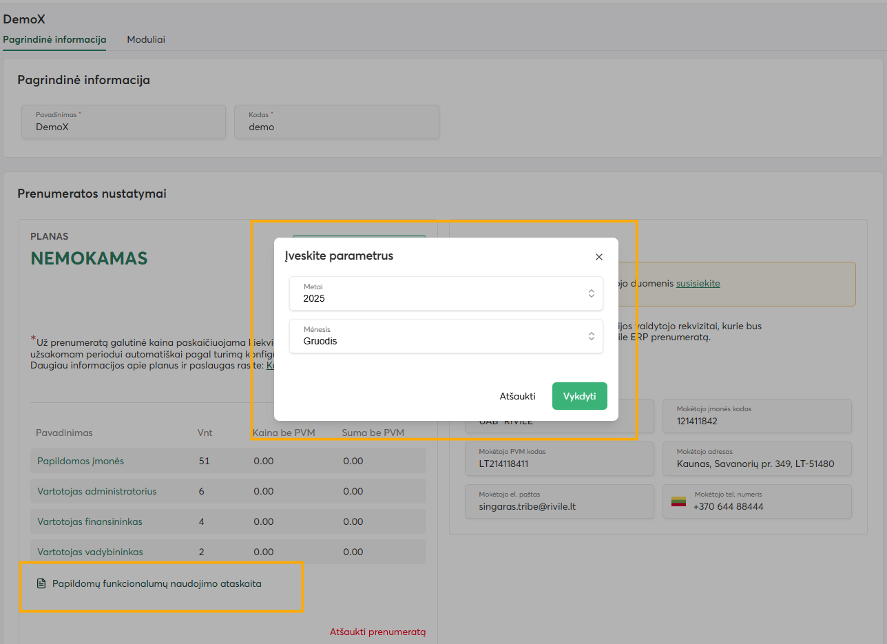Focus the Kodas input field
887x644 pixels.
click(x=336, y=123)
